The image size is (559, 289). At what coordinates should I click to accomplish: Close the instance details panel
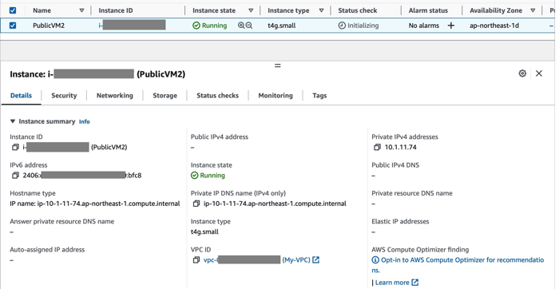point(539,73)
